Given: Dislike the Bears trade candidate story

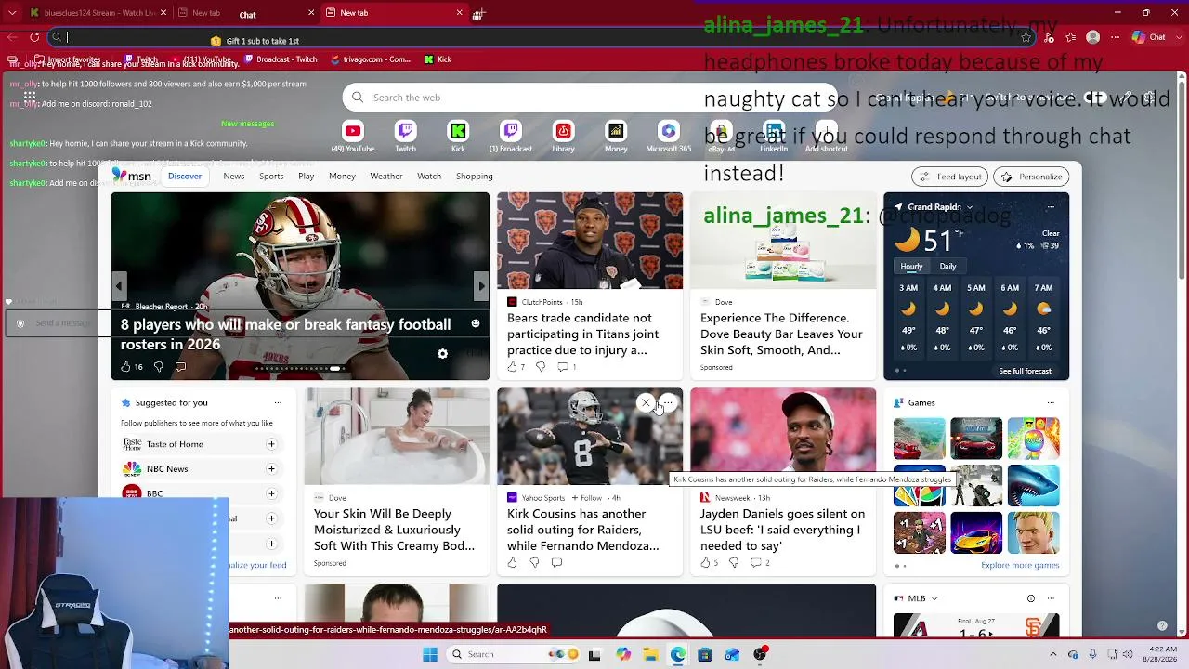Looking at the screenshot, I should point(540,367).
